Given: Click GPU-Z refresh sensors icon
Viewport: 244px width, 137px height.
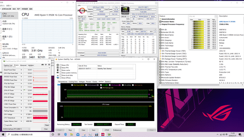Looking at the screenshot, I should click(46, 65).
